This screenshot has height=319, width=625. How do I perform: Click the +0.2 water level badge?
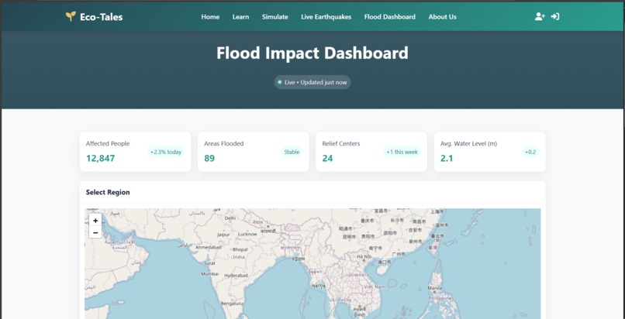coord(530,152)
